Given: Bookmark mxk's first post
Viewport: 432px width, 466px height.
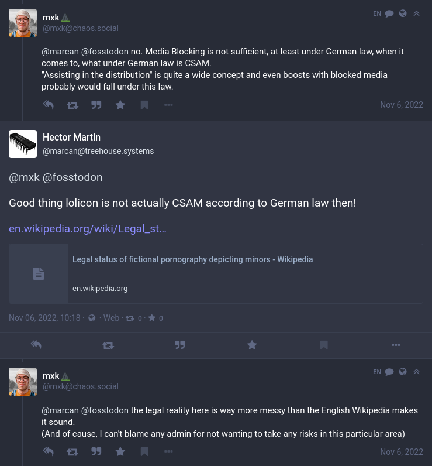Looking at the screenshot, I should [144, 105].
